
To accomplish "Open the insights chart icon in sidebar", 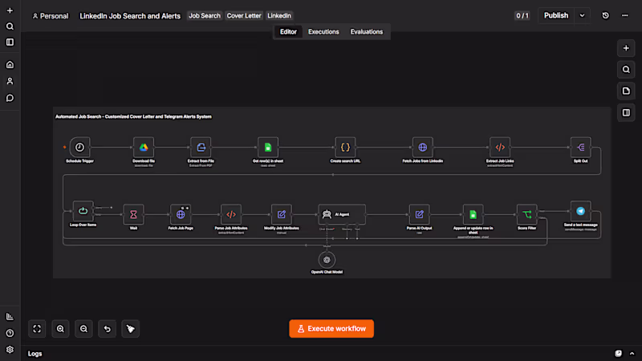I will tap(10, 316).
